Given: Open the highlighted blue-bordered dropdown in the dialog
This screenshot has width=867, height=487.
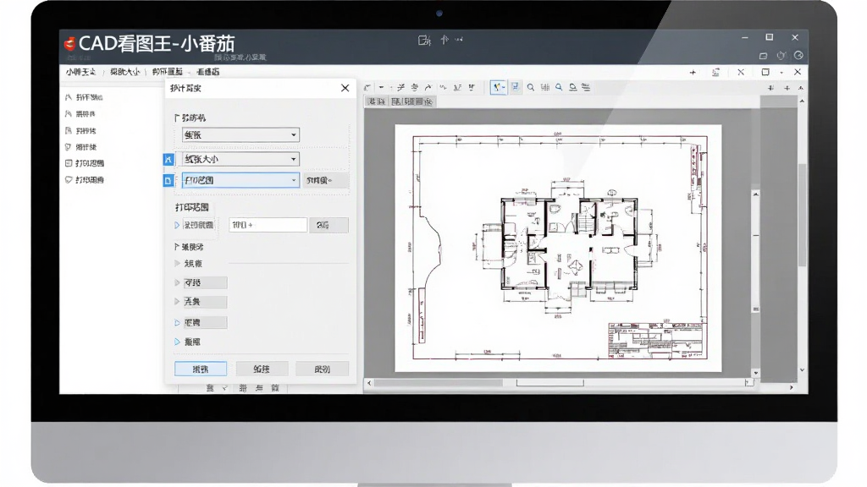Looking at the screenshot, I should 240,180.
